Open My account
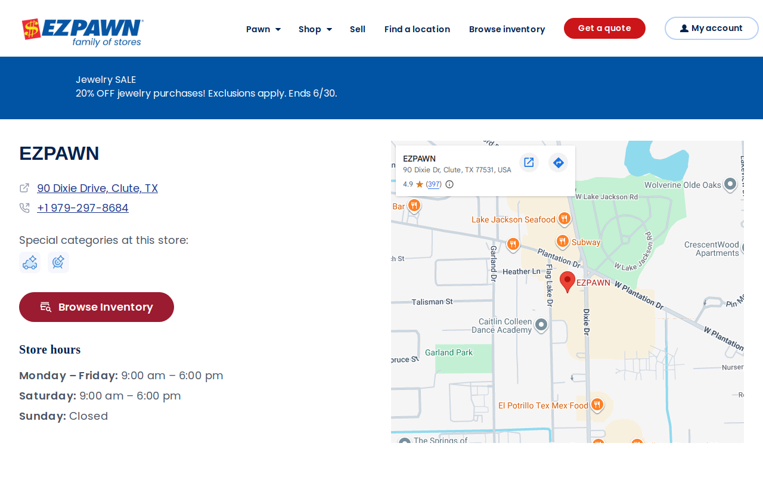Screen dimensions: 763x477 (x=712, y=28)
